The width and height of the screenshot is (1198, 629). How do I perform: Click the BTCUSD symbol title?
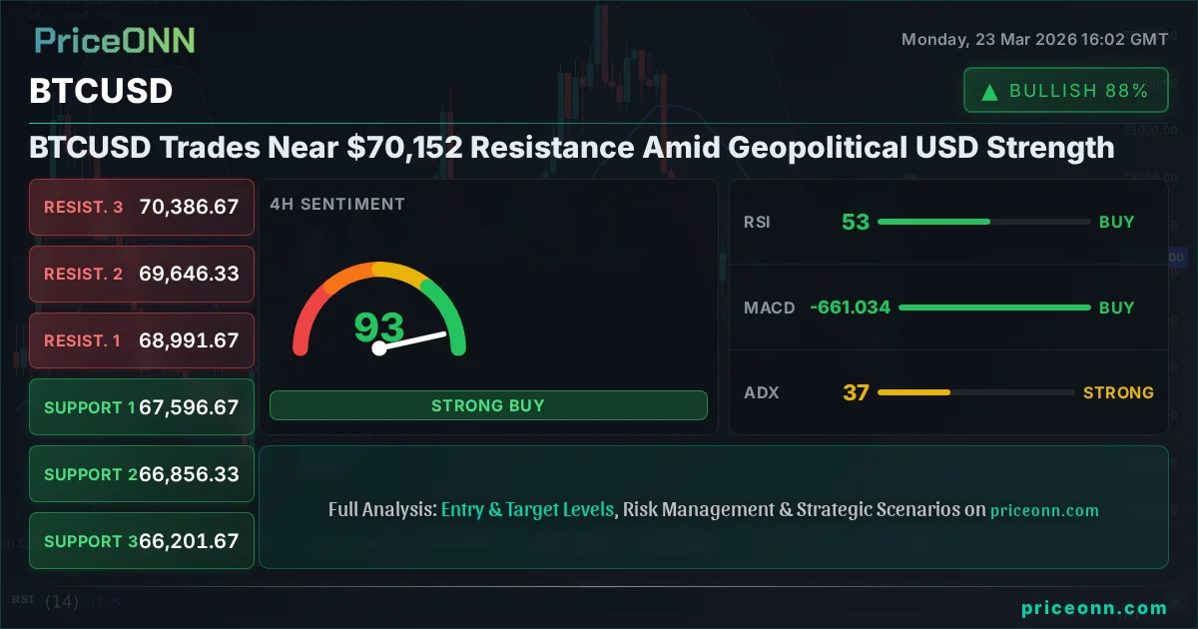pos(101,91)
